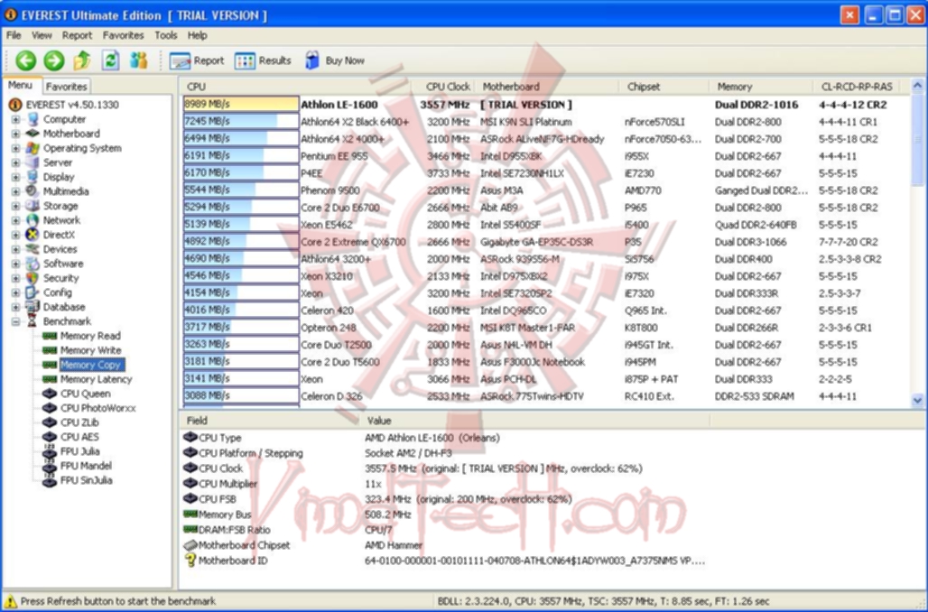This screenshot has height=612, width=928.
Task: Open the CPU PhotoWorxx benchmark
Action: pyautogui.click(x=97, y=408)
